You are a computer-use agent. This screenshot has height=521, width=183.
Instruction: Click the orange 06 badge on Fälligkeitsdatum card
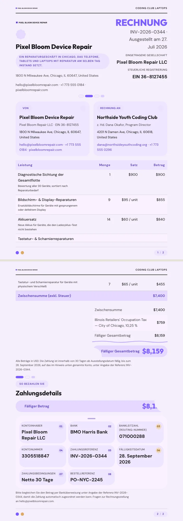(158, 450)
